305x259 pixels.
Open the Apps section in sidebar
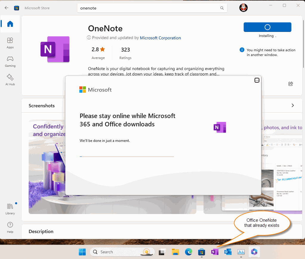click(10, 43)
